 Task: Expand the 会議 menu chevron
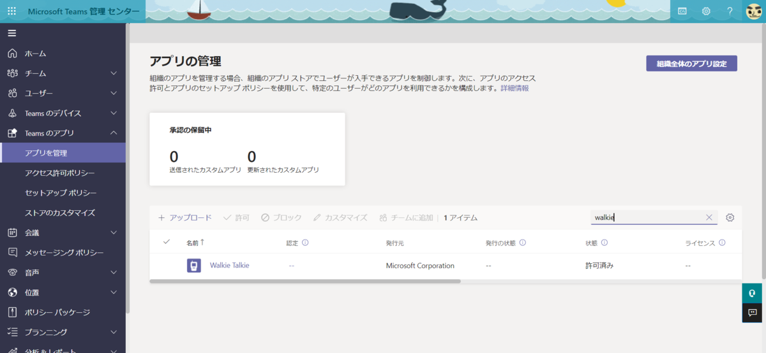[x=114, y=233]
